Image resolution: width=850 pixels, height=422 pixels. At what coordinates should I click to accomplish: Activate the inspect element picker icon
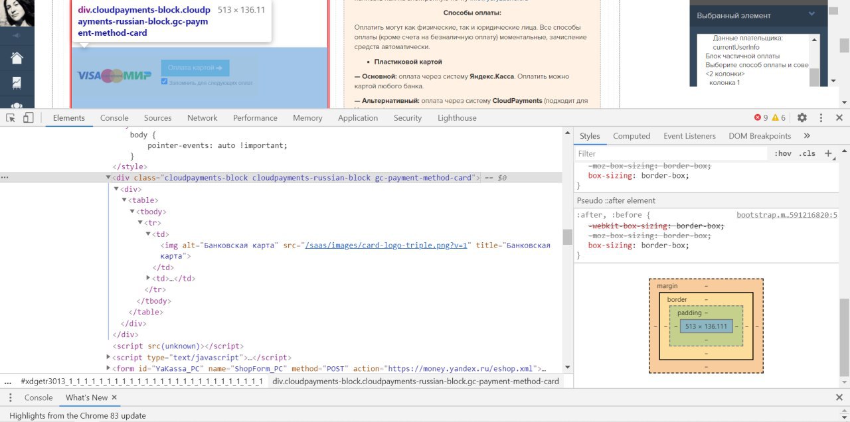[11, 117]
